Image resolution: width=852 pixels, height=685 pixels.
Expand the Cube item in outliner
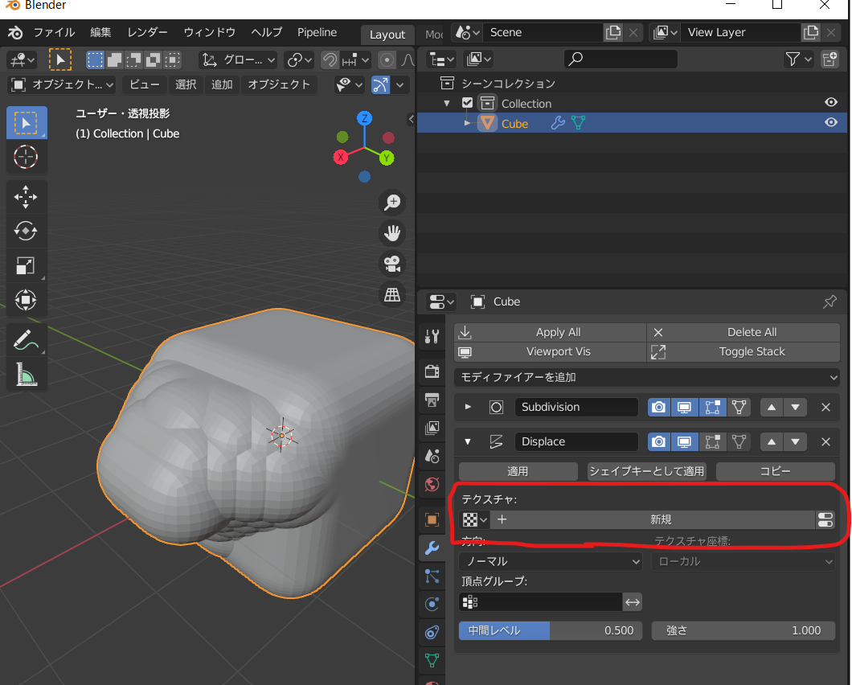tap(467, 123)
